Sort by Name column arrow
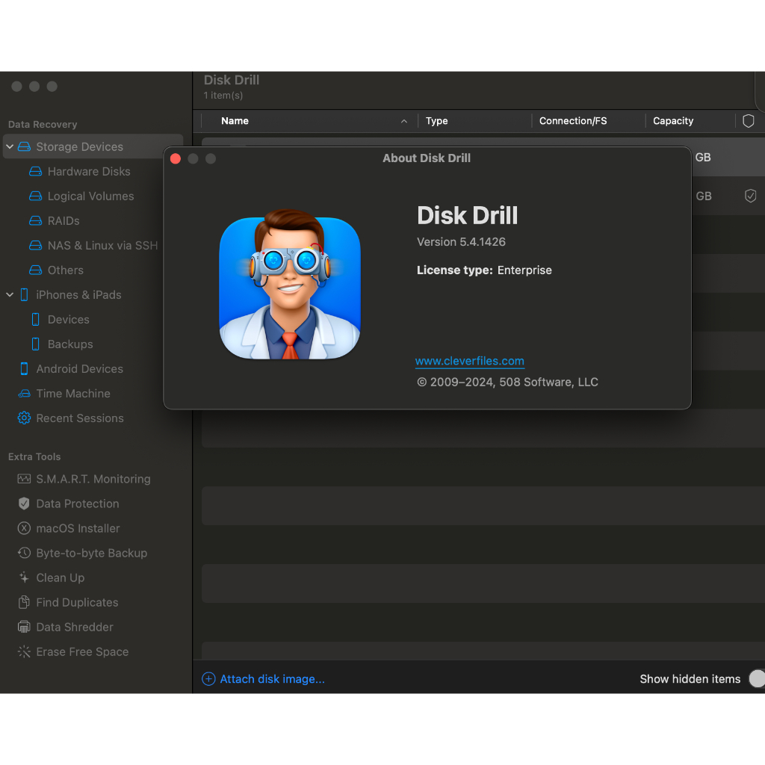765x765 pixels. 404,121
